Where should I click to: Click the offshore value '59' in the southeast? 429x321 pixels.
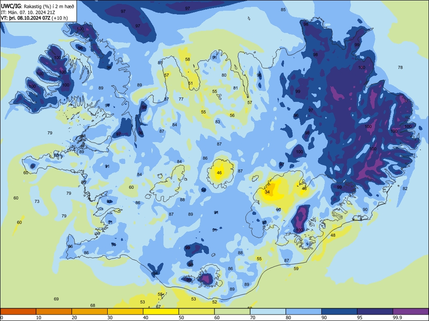296,269
